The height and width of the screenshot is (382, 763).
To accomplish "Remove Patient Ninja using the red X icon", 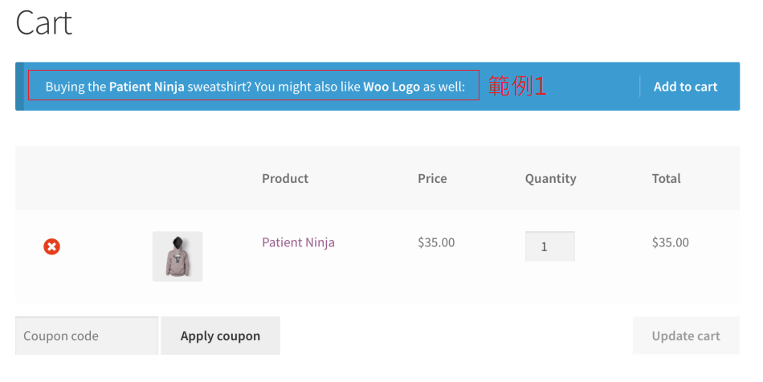I will [x=51, y=246].
